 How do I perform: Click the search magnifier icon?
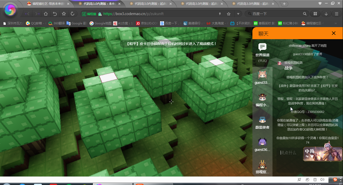coord(305,14)
